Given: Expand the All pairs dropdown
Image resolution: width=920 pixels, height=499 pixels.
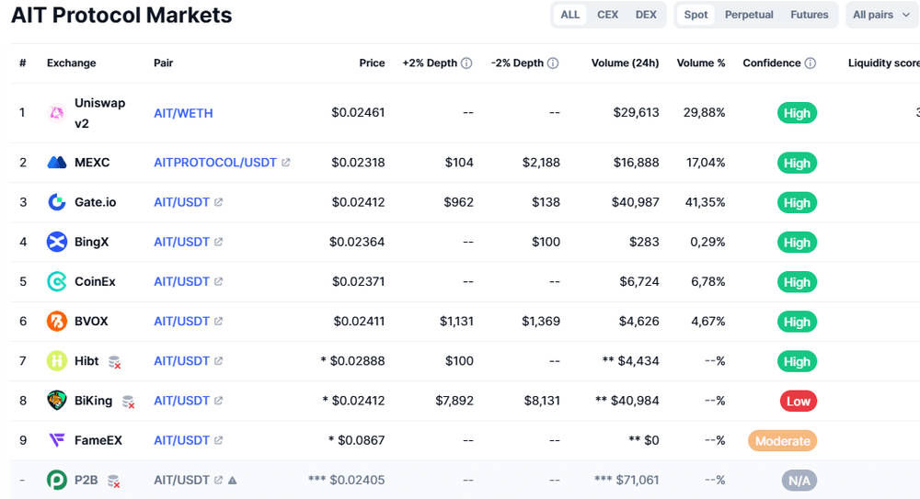Looking at the screenshot, I should pyautogui.click(x=881, y=15).
